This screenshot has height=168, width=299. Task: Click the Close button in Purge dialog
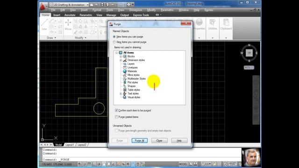pyautogui.click(x=159, y=140)
